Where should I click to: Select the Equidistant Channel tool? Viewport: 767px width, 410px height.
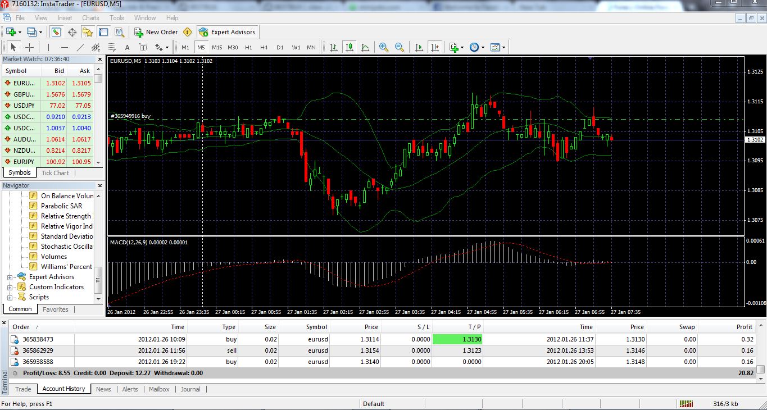[x=96, y=48]
